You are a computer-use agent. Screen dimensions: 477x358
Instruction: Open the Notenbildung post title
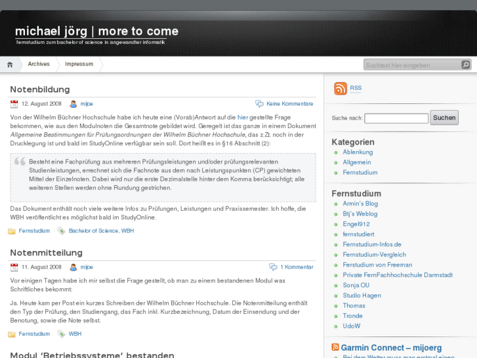40,89
